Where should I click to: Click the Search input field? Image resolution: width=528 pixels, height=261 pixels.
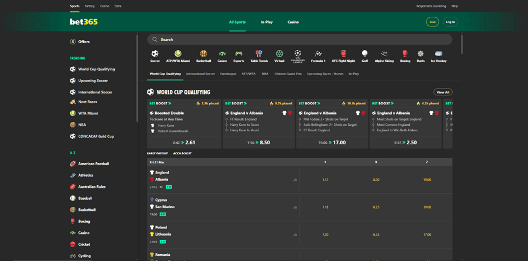[300, 39]
